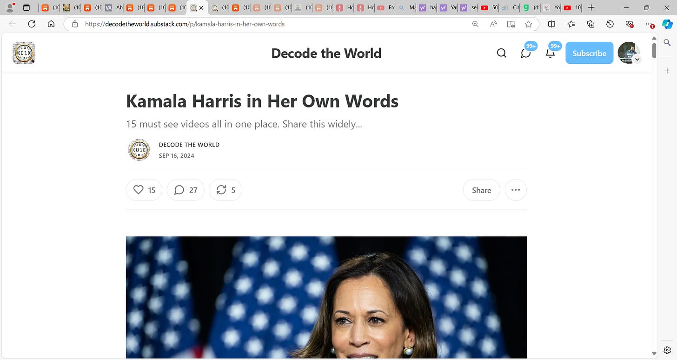Screen dimensions: 677x360
Task: Like the post with the heart button
Action: [x=144, y=190]
